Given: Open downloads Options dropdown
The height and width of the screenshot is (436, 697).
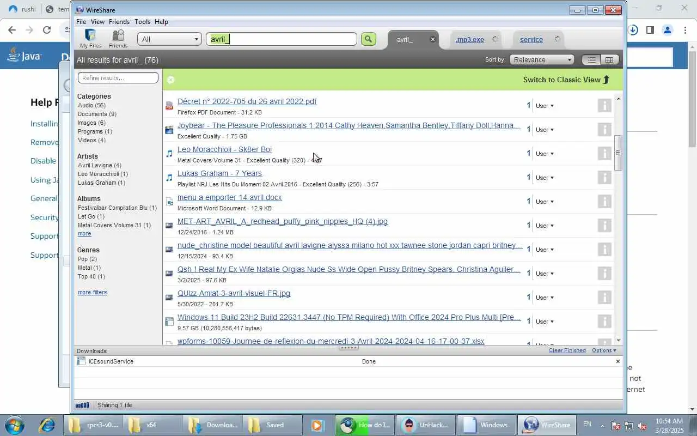Looking at the screenshot, I should [x=604, y=350].
